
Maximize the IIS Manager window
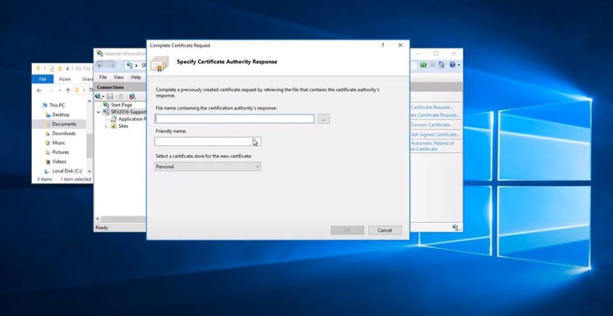point(436,53)
